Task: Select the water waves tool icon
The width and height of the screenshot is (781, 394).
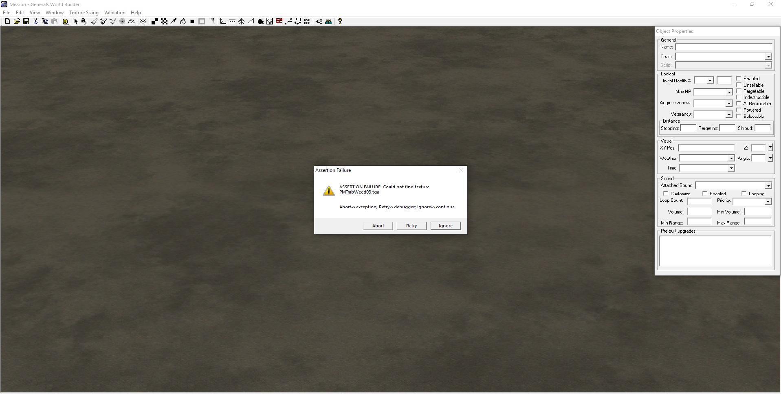Action: coord(143,22)
